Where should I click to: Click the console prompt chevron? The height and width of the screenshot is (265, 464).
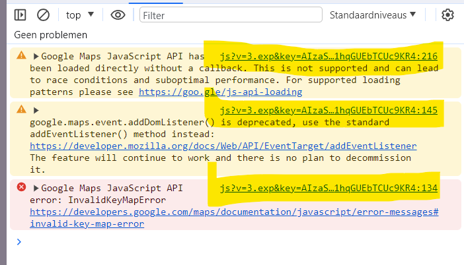[x=19, y=242]
